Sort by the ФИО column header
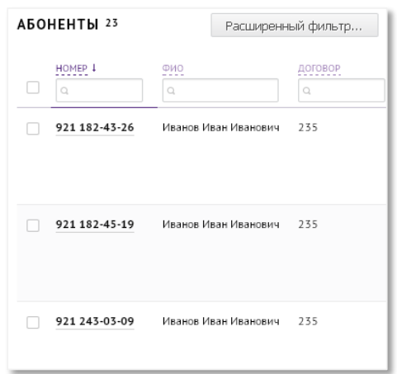Screen dimensions: 397x374 point(173,69)
